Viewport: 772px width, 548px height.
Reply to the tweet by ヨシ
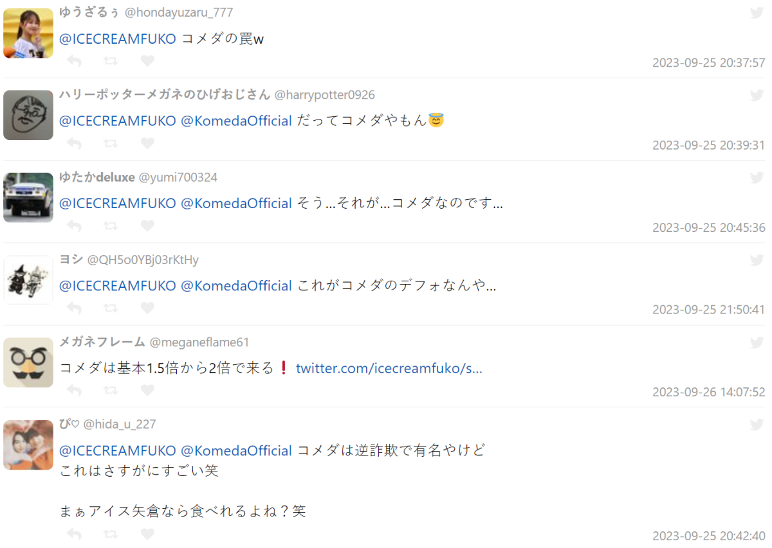pyautogui.click(x=74, y=308)
